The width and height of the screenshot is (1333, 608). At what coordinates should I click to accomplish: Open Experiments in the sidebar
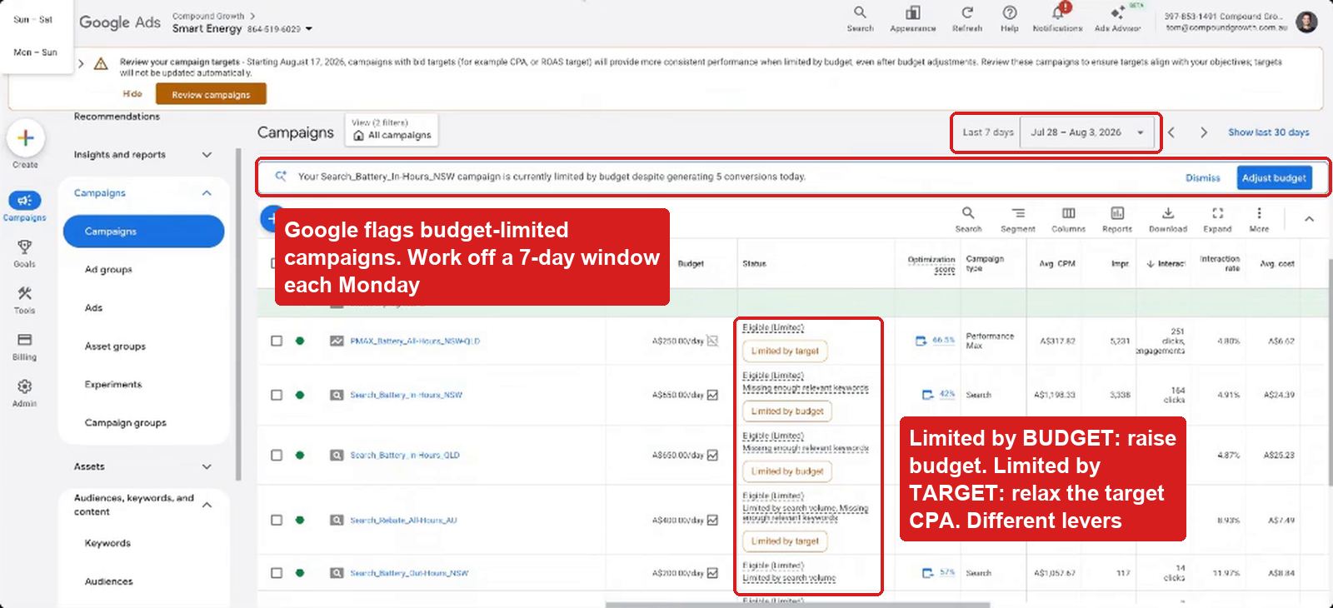click(113, 385)
